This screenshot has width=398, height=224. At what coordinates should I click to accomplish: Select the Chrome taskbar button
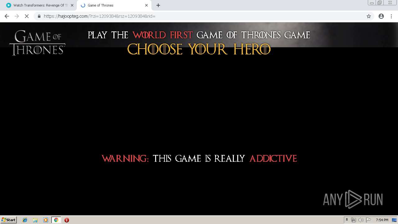coord(56,220)
